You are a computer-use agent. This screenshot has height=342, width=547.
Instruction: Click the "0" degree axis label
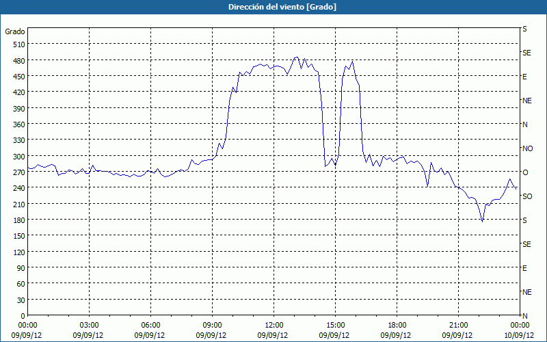[23, 316]
